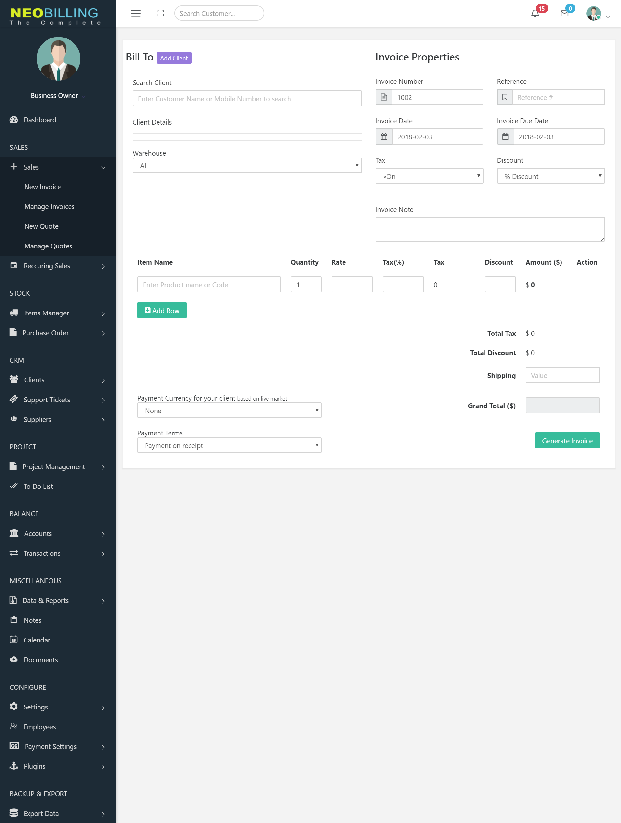Go to New Quote in the sidebar
The height and width of the screenshot is (823, 621).
click(x=41, y=226)
